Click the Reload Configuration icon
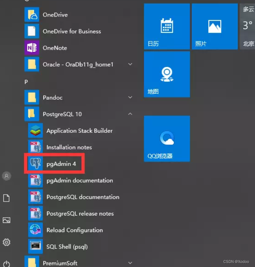 pos(35,230)
